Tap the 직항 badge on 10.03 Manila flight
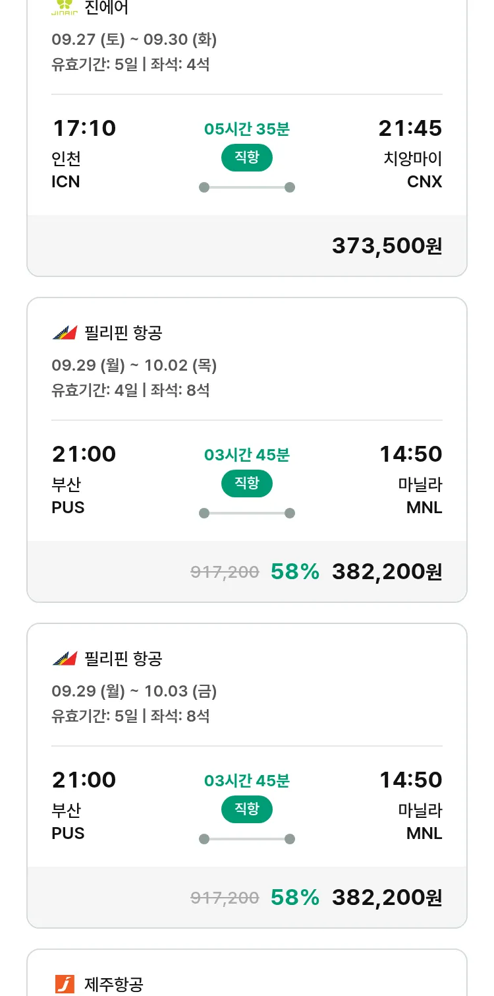 click(x=247, y=809)
